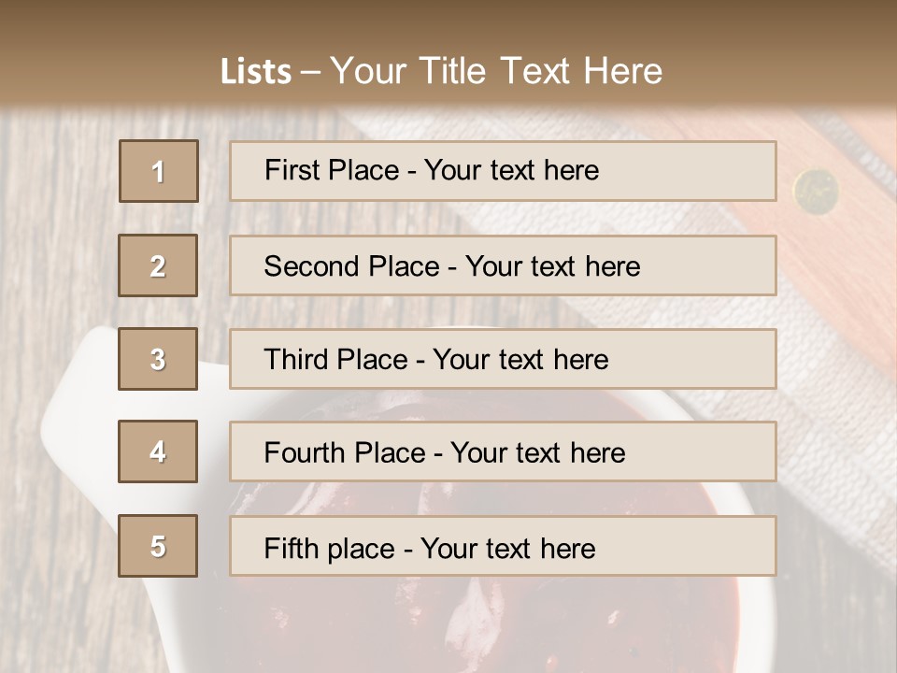Viewport: 897px width, 673px height.
Task: Click the First Place text box
Action: 503,171
